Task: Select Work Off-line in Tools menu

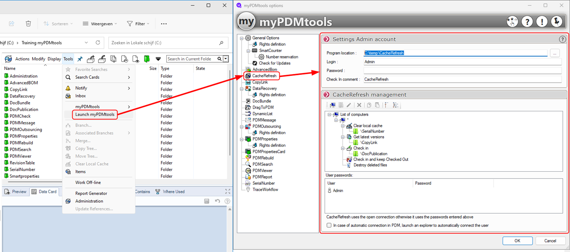Action: 99,182
